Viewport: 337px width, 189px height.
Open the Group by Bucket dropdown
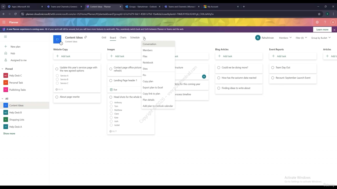pos(321,38)
